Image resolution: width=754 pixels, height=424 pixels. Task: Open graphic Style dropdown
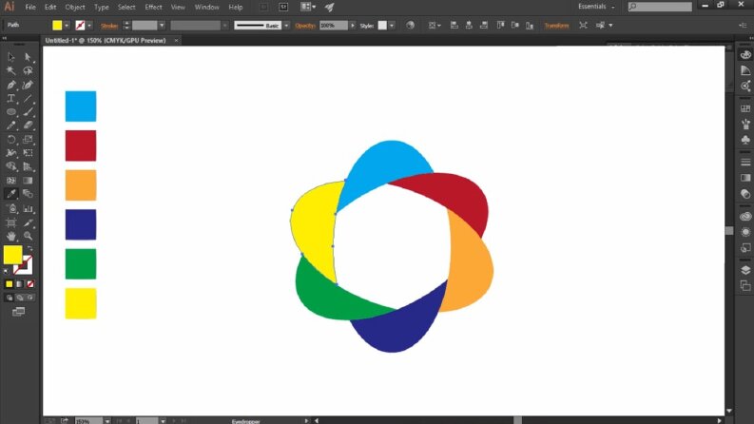coord(392,26)
